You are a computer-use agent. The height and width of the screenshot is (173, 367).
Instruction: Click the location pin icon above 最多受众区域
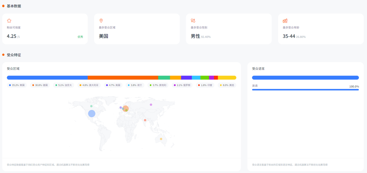[101, 21]
